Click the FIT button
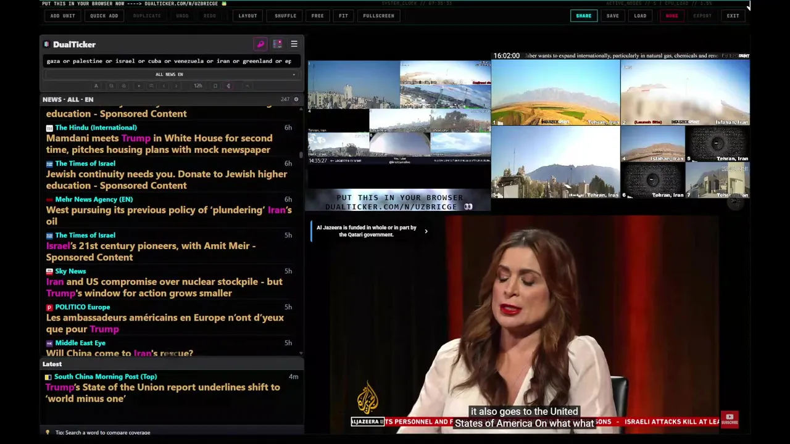 [343, 15]
